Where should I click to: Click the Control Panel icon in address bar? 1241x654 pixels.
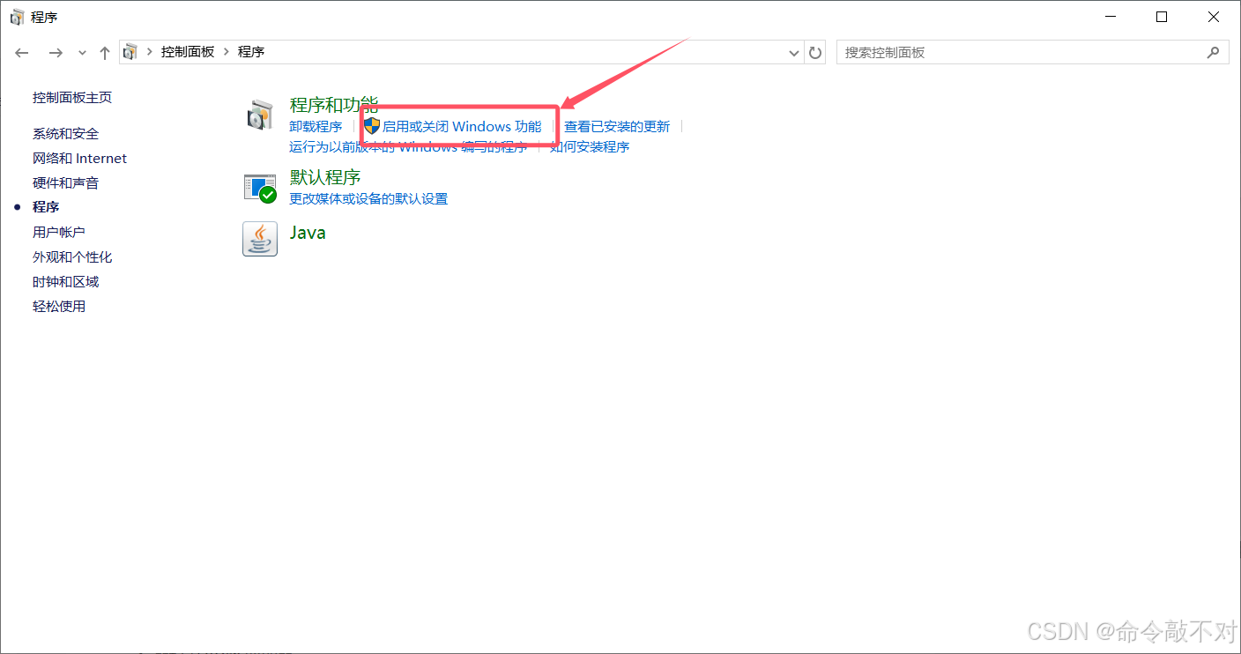tap(130, 52)
